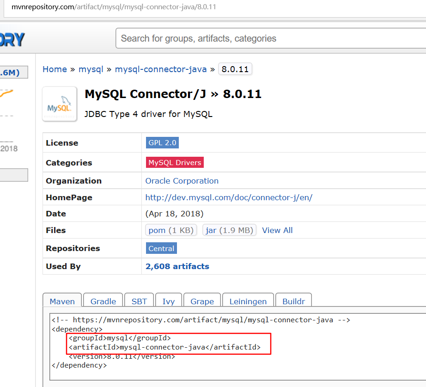Open mysql-connector-java breadcrumb link
Viewport: 426px width, 387px height.
pos(161,69)
